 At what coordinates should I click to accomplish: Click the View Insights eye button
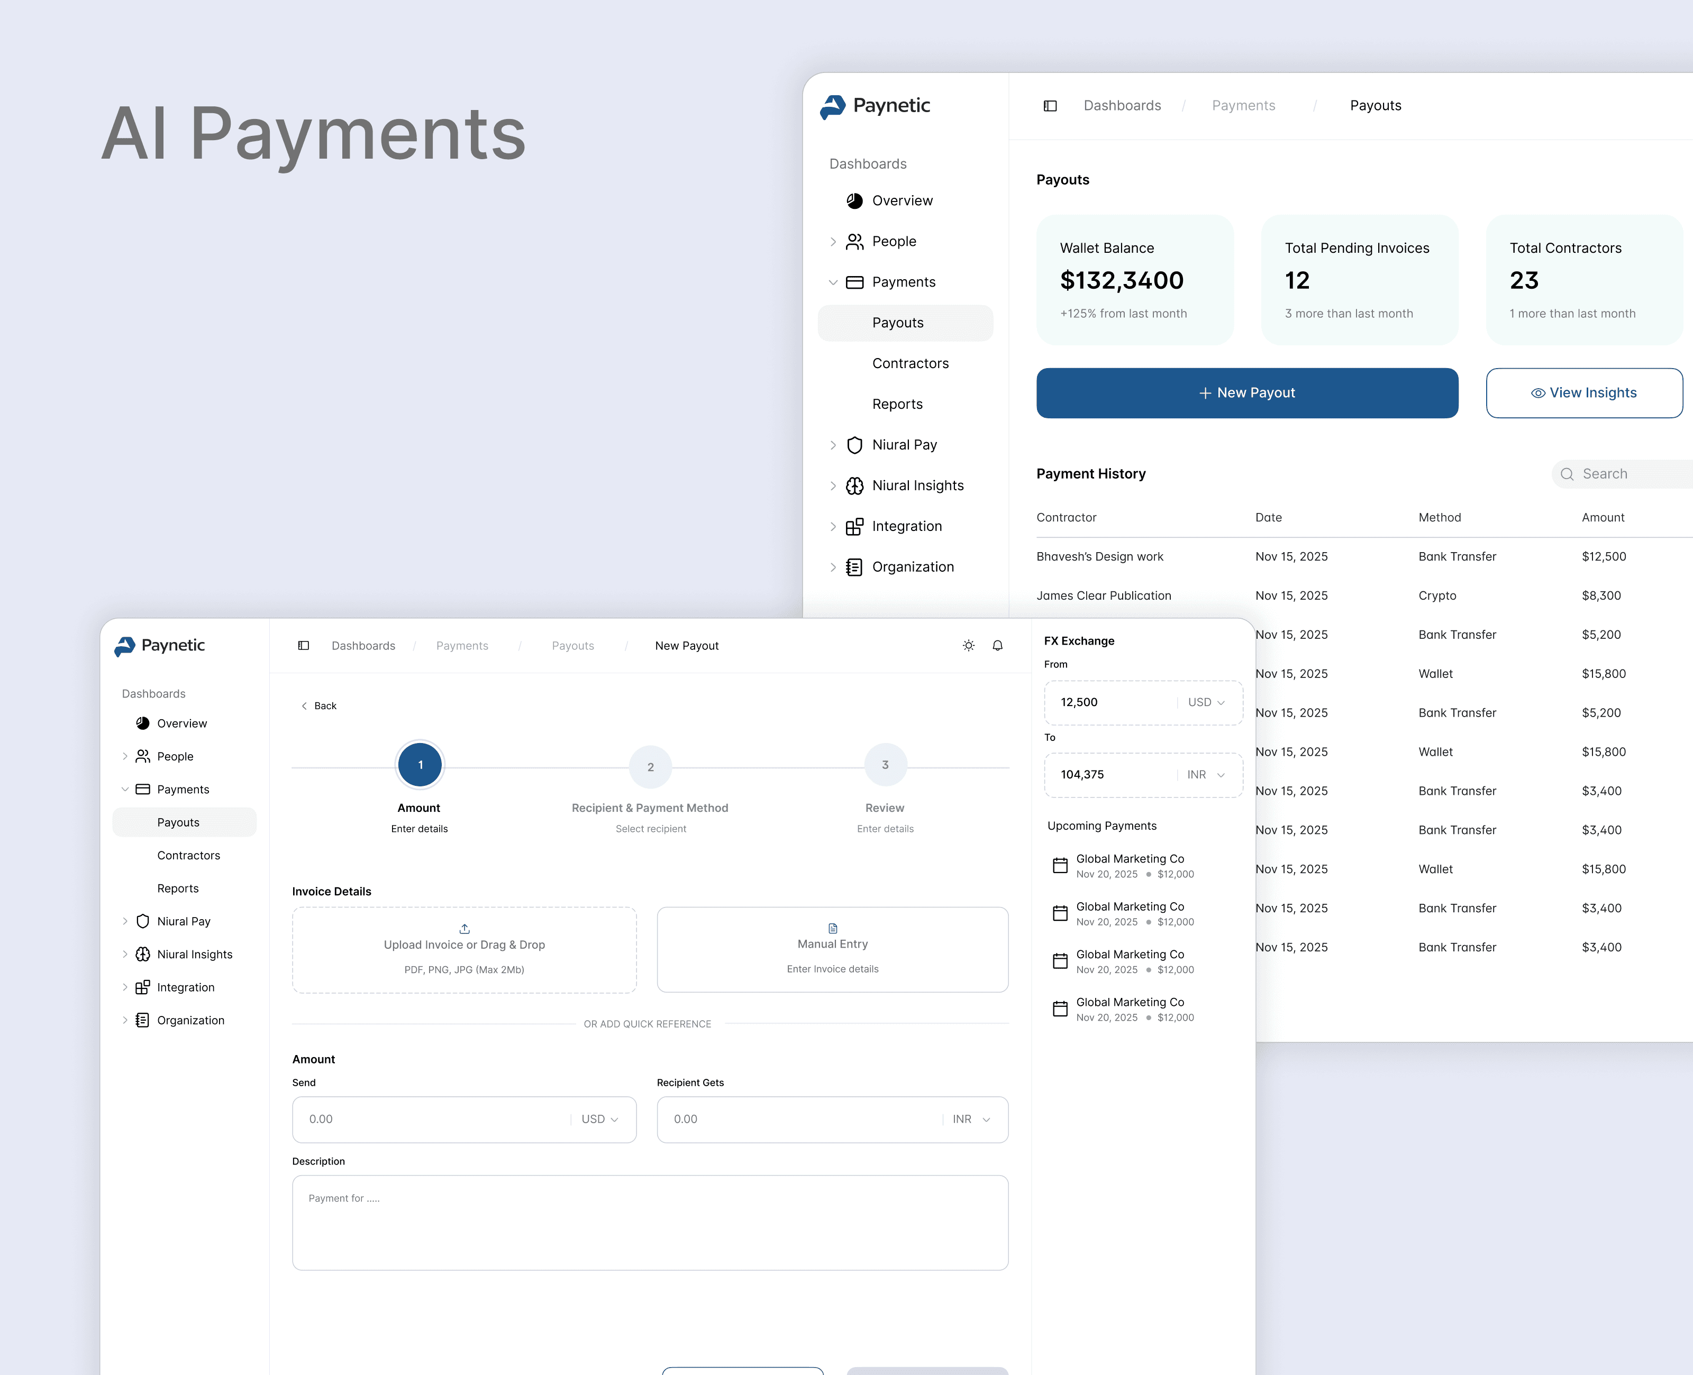(1583, 393)
